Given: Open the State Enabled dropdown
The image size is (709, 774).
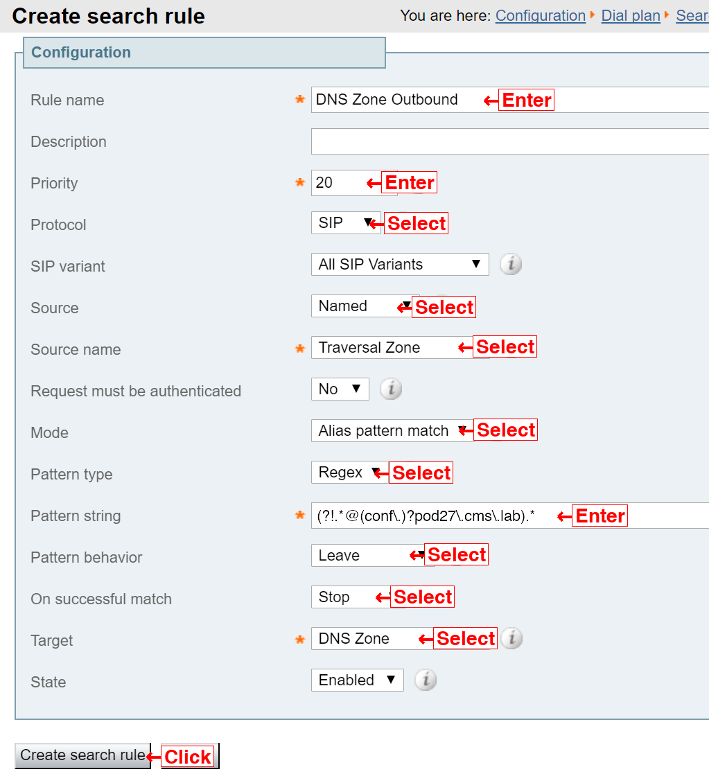Looking at the screenshot, I should [358, 680].
